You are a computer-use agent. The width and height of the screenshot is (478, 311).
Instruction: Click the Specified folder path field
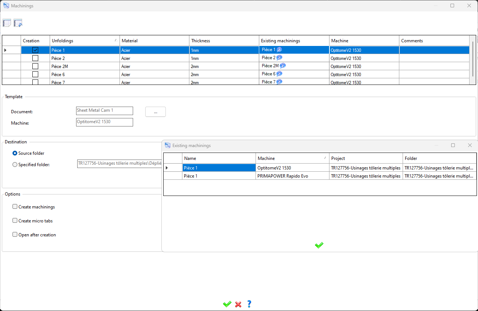pos(119,164)
